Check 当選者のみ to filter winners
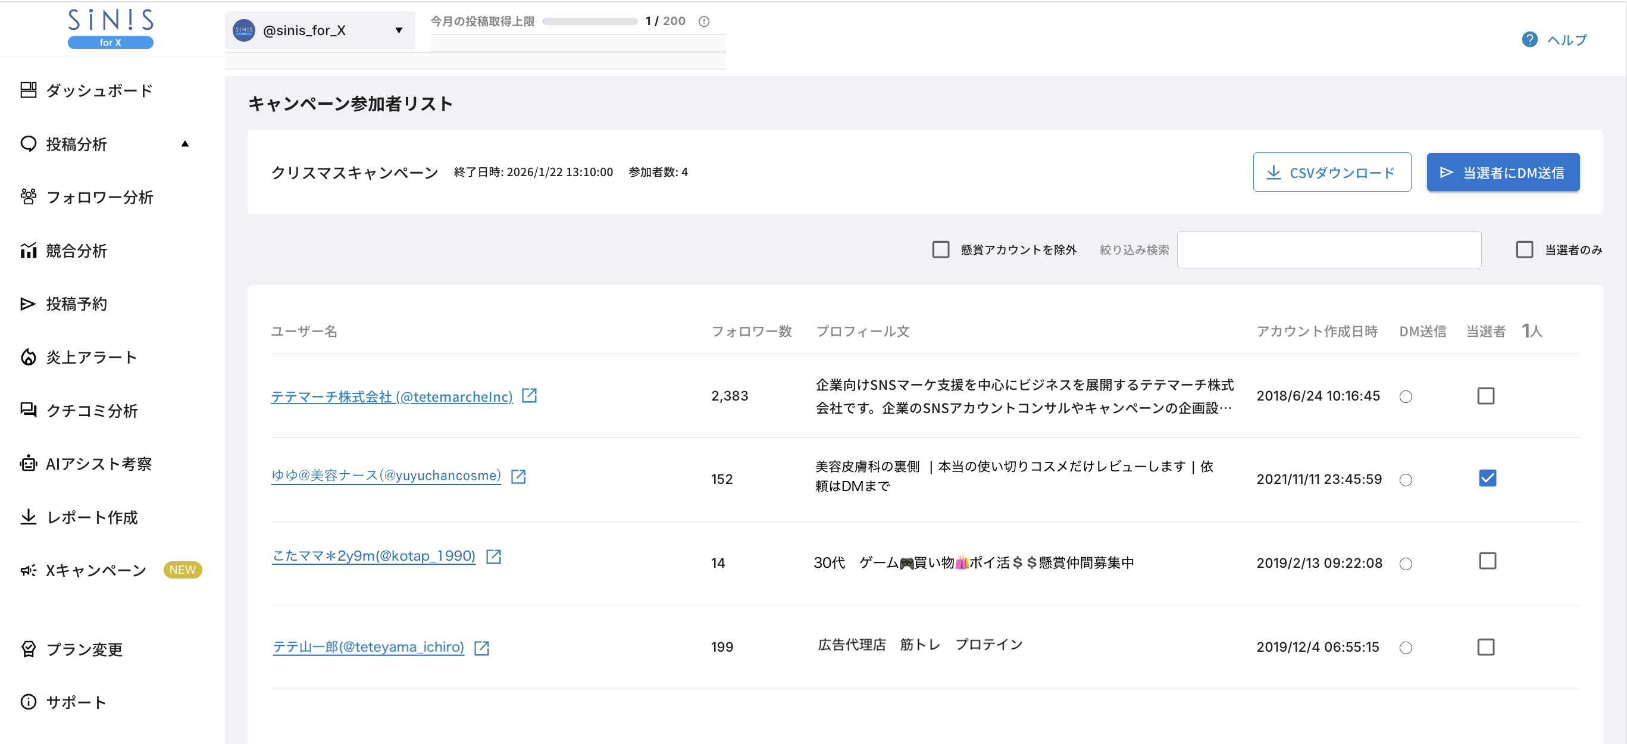 coord(1525,249)
